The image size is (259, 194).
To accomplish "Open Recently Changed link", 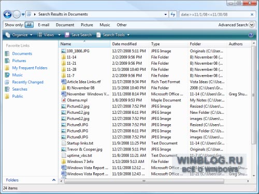I will click(x=27, y=82).
